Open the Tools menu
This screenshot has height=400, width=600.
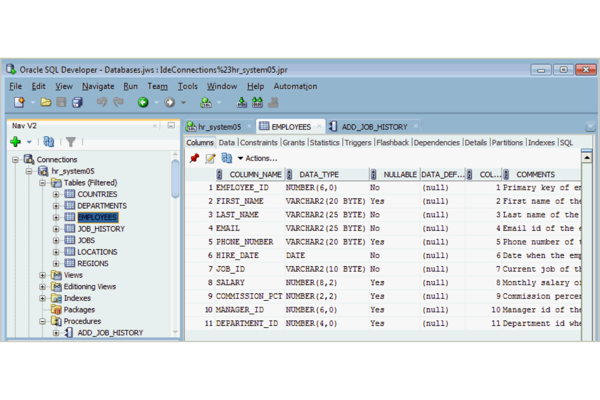[x=188, y=86]
